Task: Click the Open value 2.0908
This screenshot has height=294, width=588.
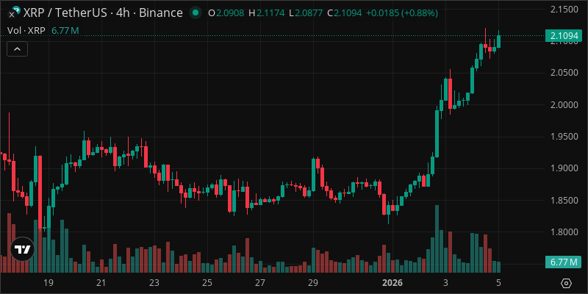Action: 230,13
